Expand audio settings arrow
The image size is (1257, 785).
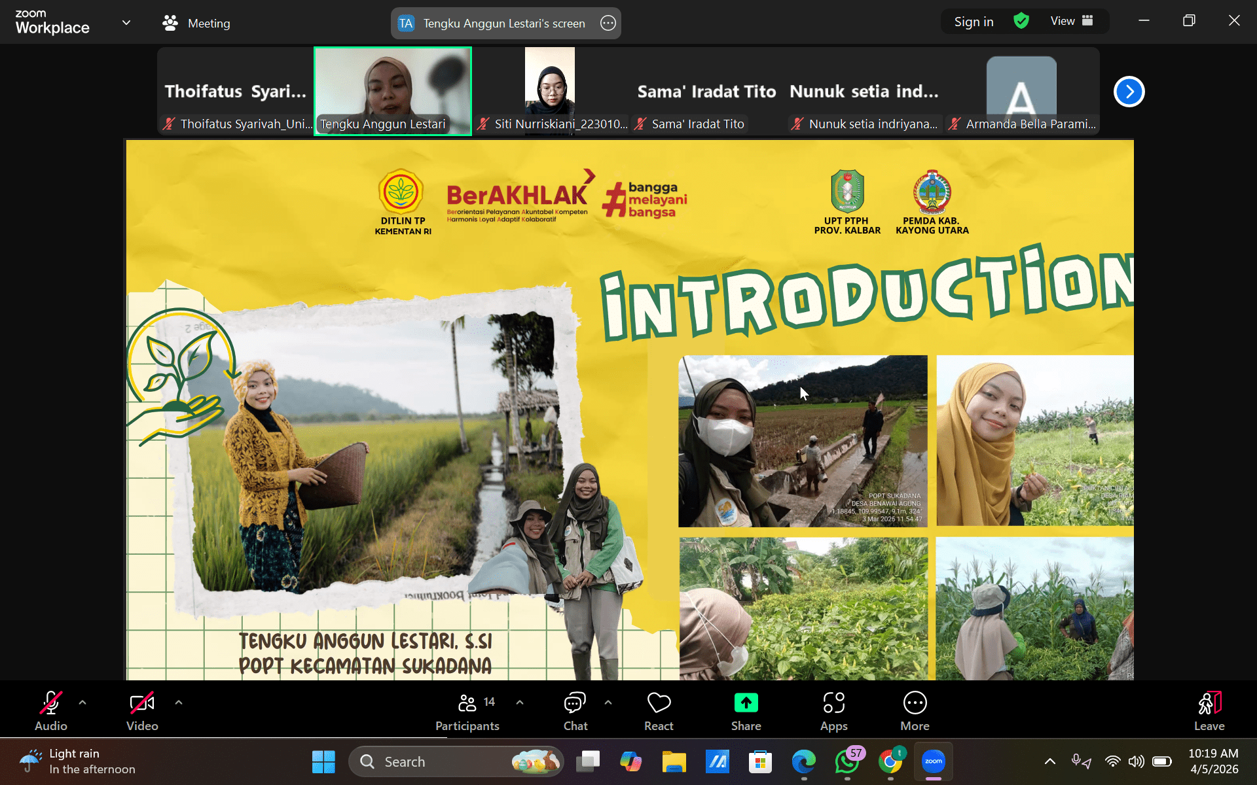[82, 702]
